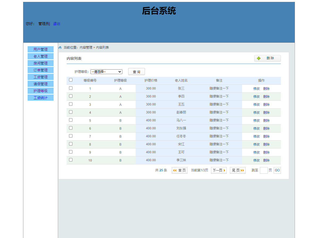The image size is (322, 238).
Task: Open 用户管理 from the sidebar
Action: click(40, 49)
